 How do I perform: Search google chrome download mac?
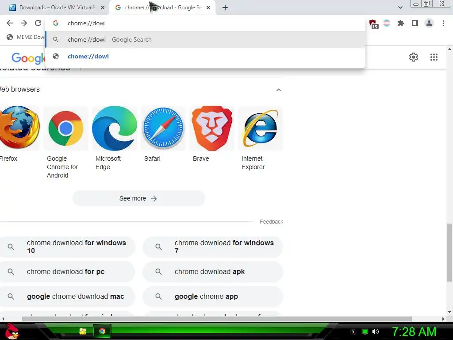[67, 297]
